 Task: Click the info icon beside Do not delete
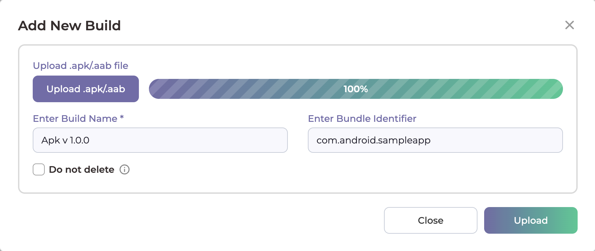pyautogui.click(x=125, y=169)
